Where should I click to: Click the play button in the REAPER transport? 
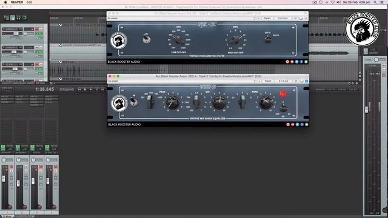pyautogui.click(x=91, y=90)
